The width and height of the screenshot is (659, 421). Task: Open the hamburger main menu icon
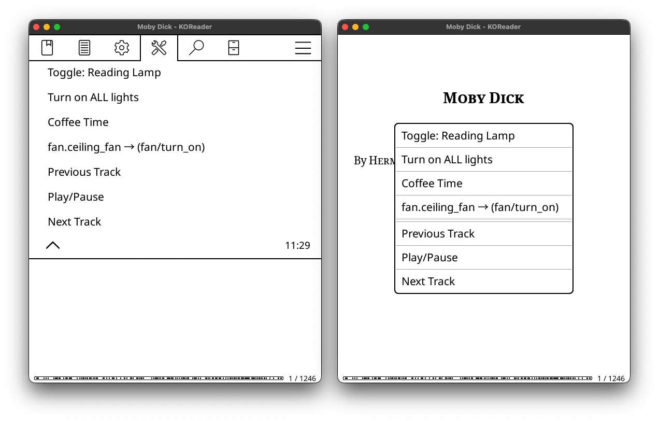click(x=303, y=48)
